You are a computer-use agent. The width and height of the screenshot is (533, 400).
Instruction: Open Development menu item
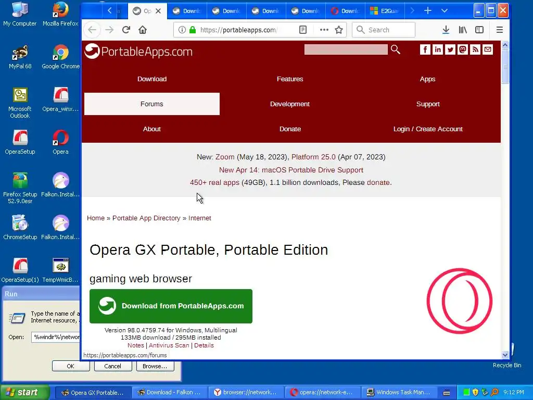[x=290, y=104]
